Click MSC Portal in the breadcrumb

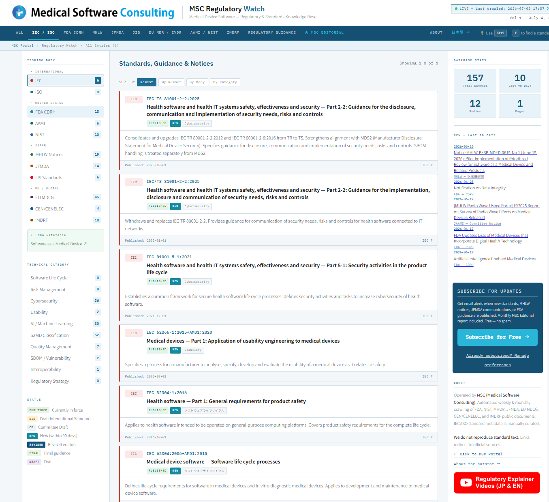tap(22, 45)
